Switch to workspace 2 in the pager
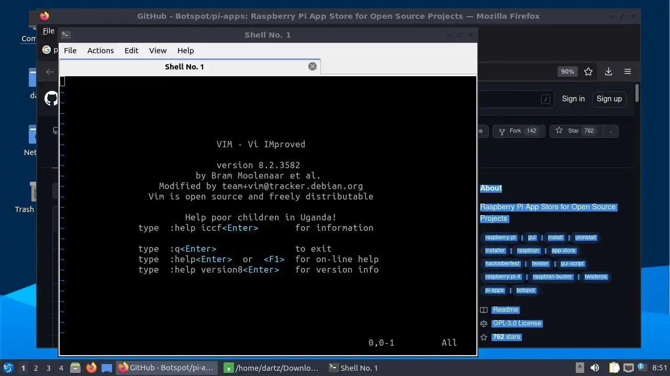 click(x=36, y=368)
